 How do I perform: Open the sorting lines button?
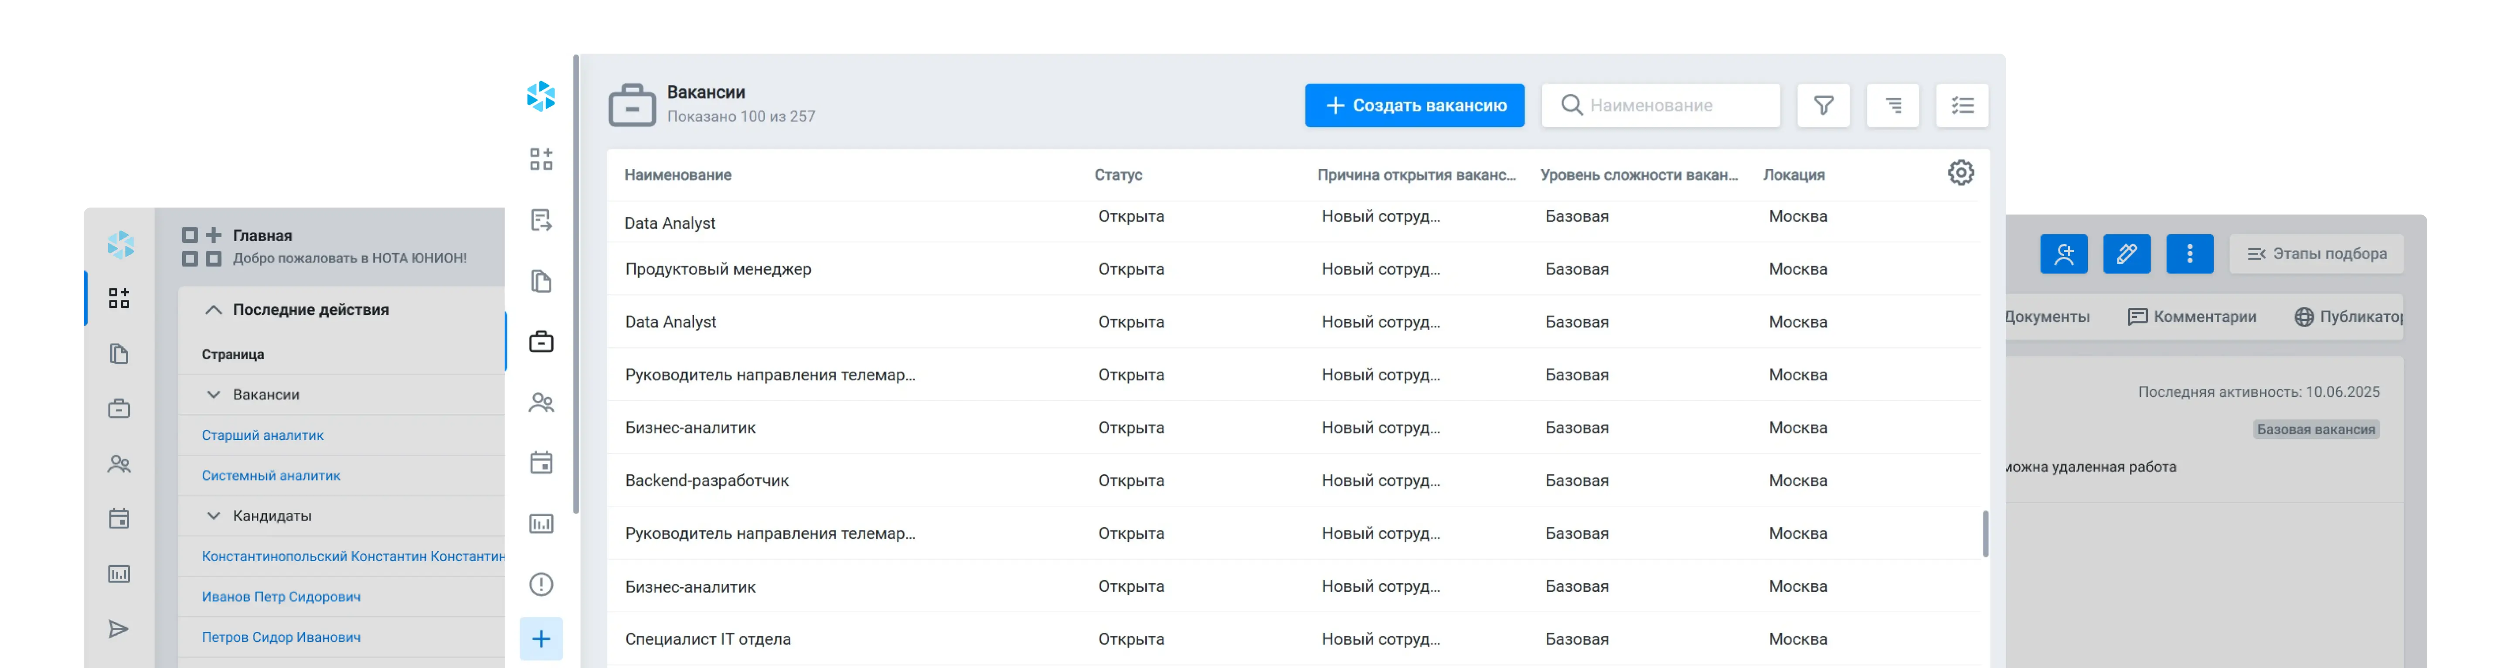click(1893, 106)
